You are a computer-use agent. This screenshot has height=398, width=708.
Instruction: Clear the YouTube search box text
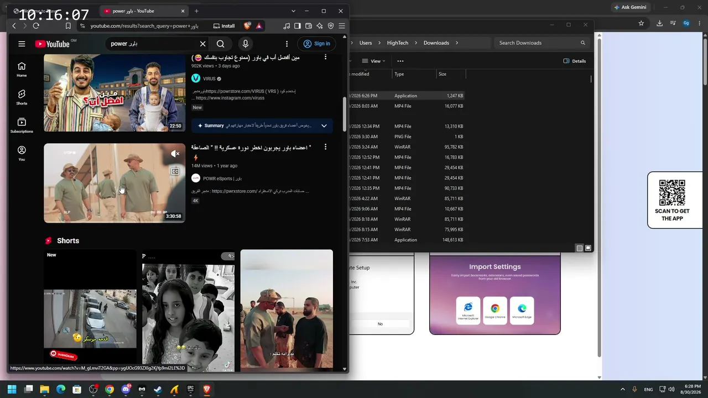(x=203, y=44)
